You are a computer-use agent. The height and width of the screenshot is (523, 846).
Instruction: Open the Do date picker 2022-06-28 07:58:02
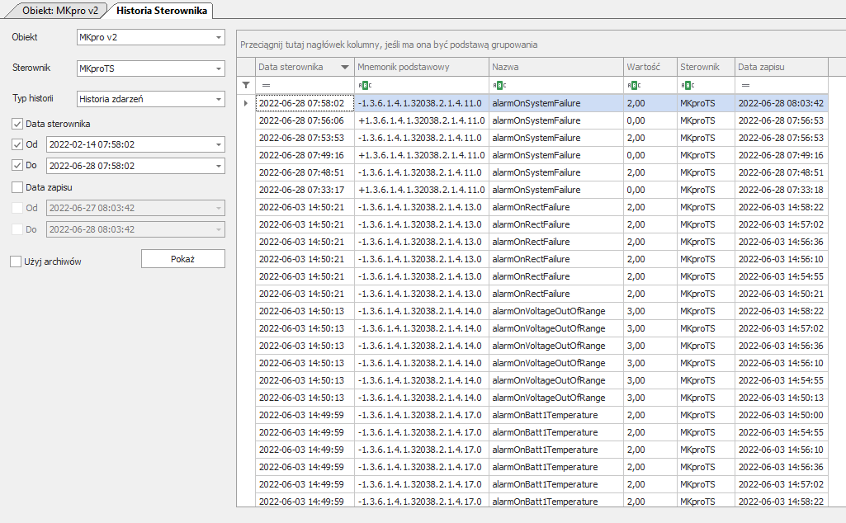point(219,166)
